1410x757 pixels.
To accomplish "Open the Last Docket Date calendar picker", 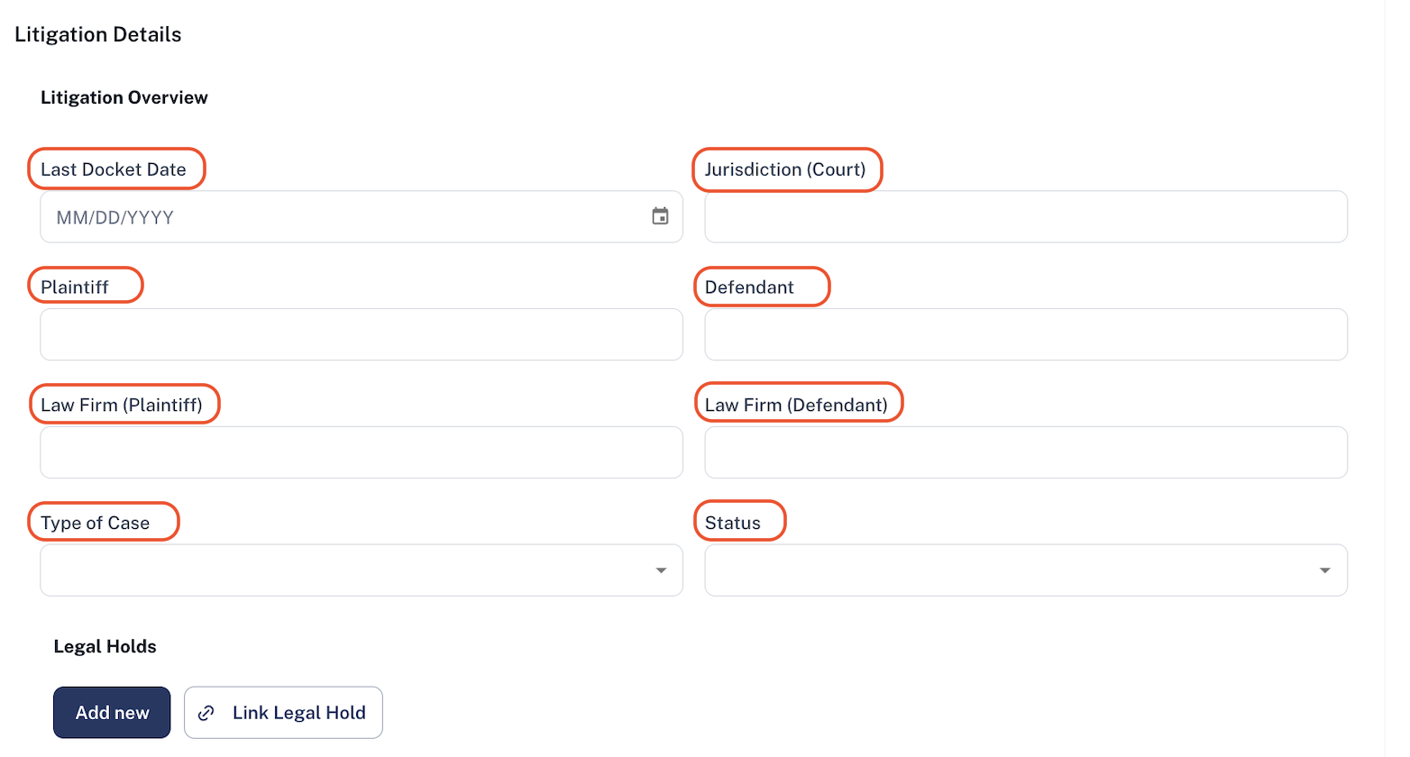I will (660, 216).
